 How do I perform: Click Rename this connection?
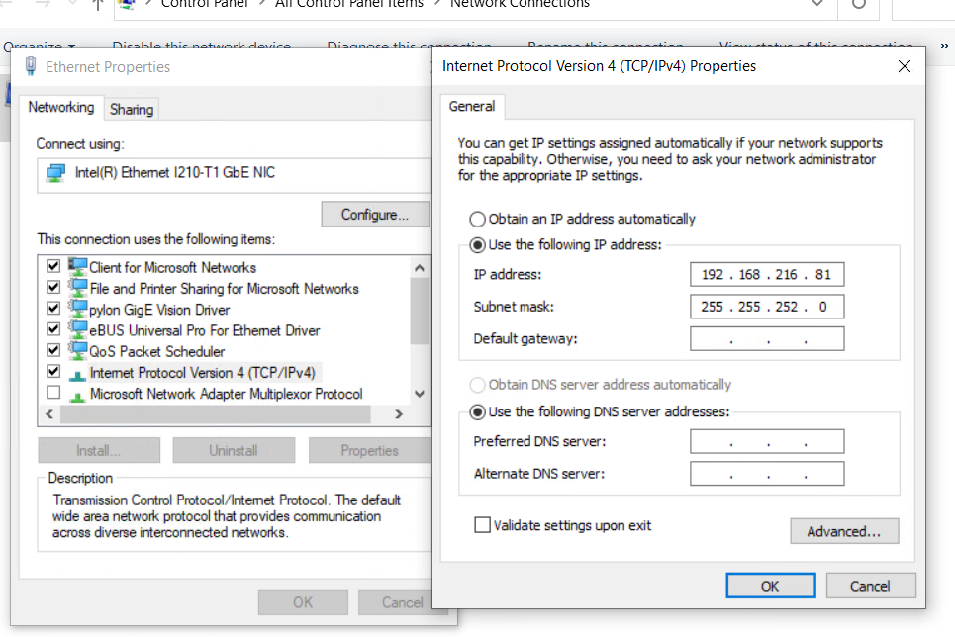[606, 46]
